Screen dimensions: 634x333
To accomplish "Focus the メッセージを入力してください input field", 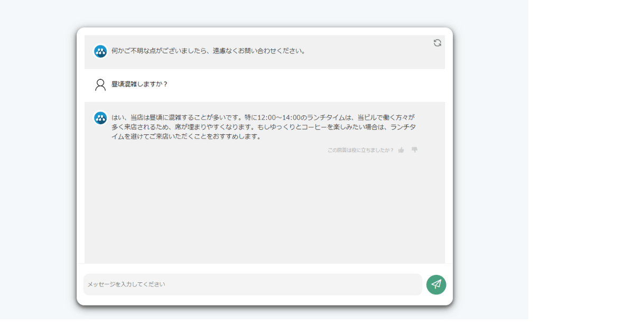I will 253,284.
